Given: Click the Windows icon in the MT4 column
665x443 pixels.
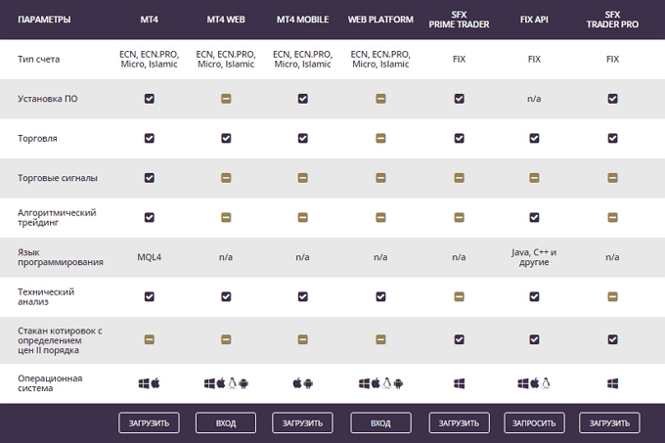Looking at the screenshot, I should (x=144, y=383).
